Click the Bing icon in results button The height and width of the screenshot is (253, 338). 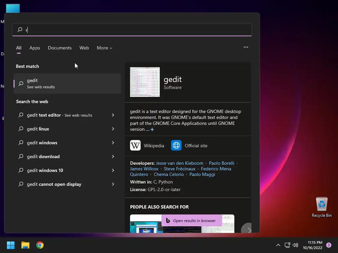[168, 220]
